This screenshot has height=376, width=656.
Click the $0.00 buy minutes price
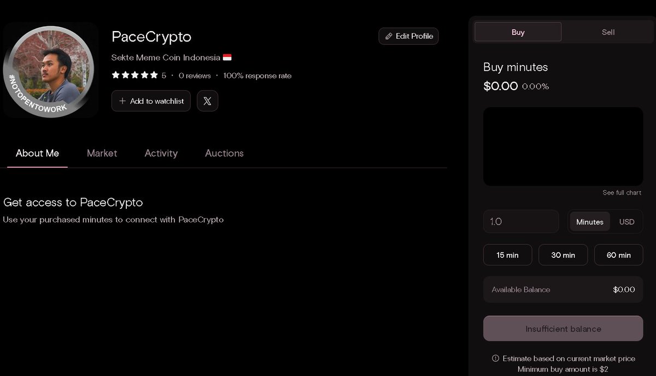(500, 86)
